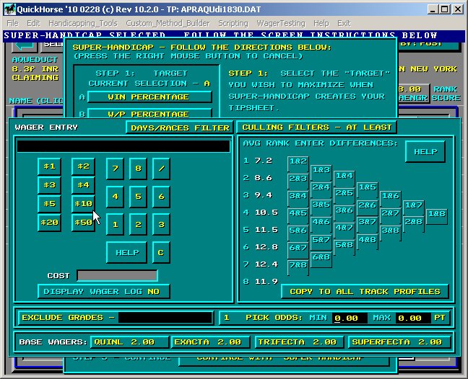Select the 1&8 rank difference box

[436, 213]
